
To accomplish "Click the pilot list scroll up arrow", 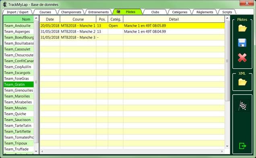I will point(36,18).
